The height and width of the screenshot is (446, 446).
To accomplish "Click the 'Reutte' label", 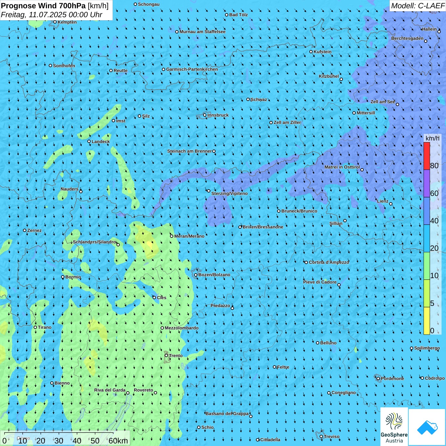I will [x=121, y=70].
